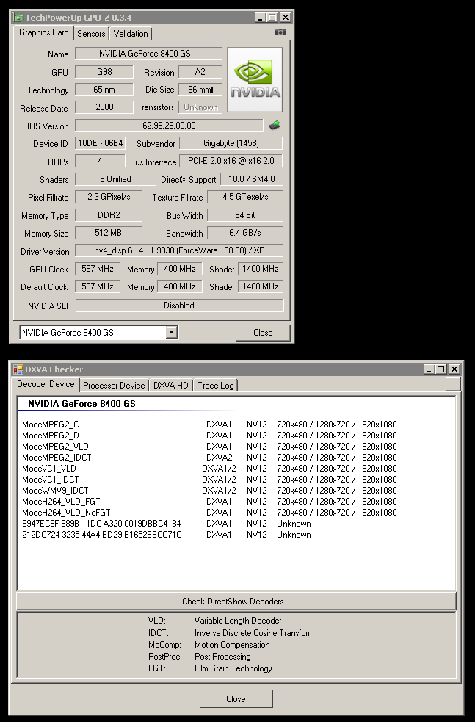The image size is (475, 722).
Task: Click the Die Size field 86 mm
Action: pos(200,90)
